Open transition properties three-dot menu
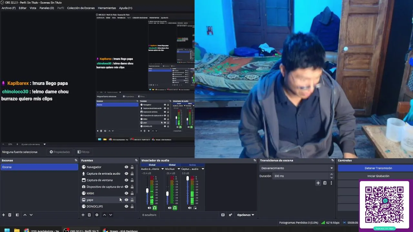 (x=331, y=183)
